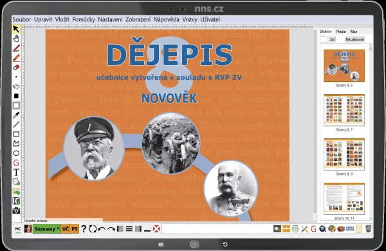Choose the small dot line thickness

[16, 77]
